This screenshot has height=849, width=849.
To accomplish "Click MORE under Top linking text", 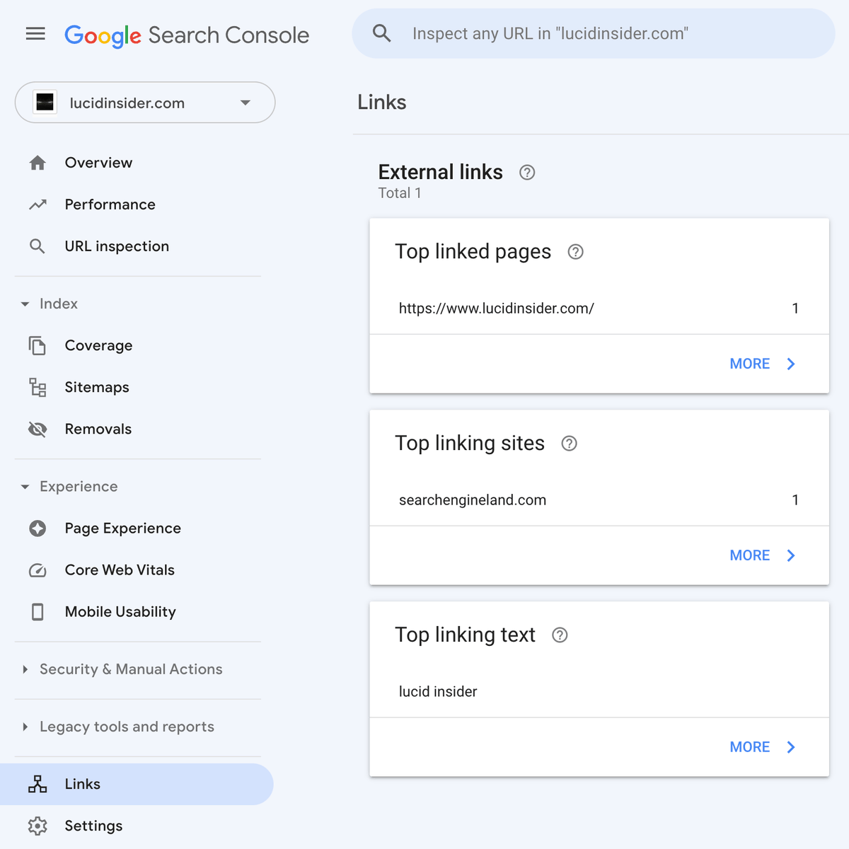I will 750,747.
